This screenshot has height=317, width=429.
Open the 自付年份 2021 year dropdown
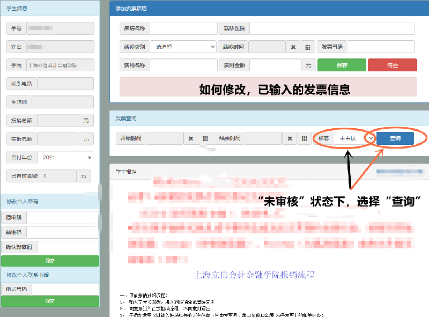(x=65, y=158)
